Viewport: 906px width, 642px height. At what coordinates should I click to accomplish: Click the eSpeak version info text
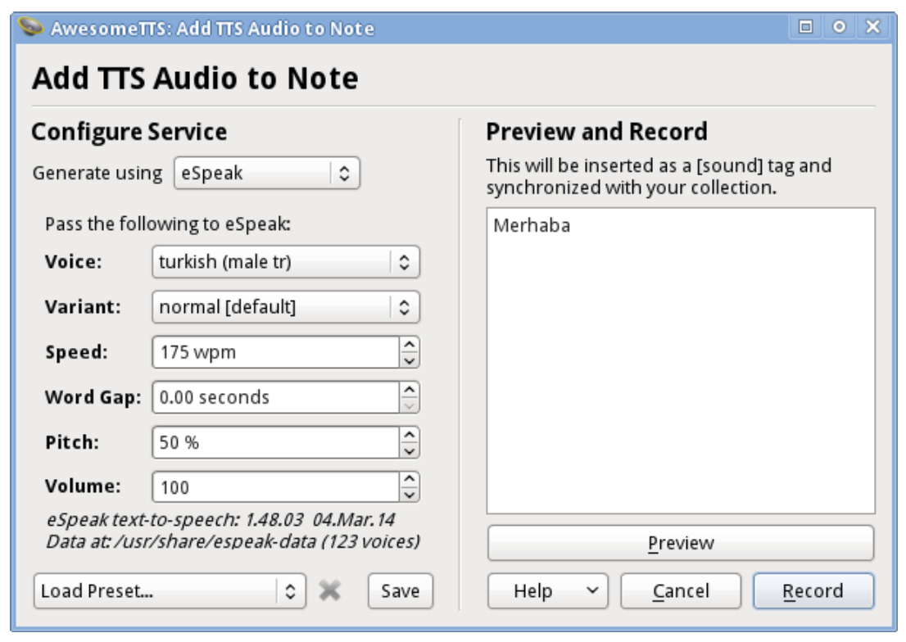click(x=220, y=519)
